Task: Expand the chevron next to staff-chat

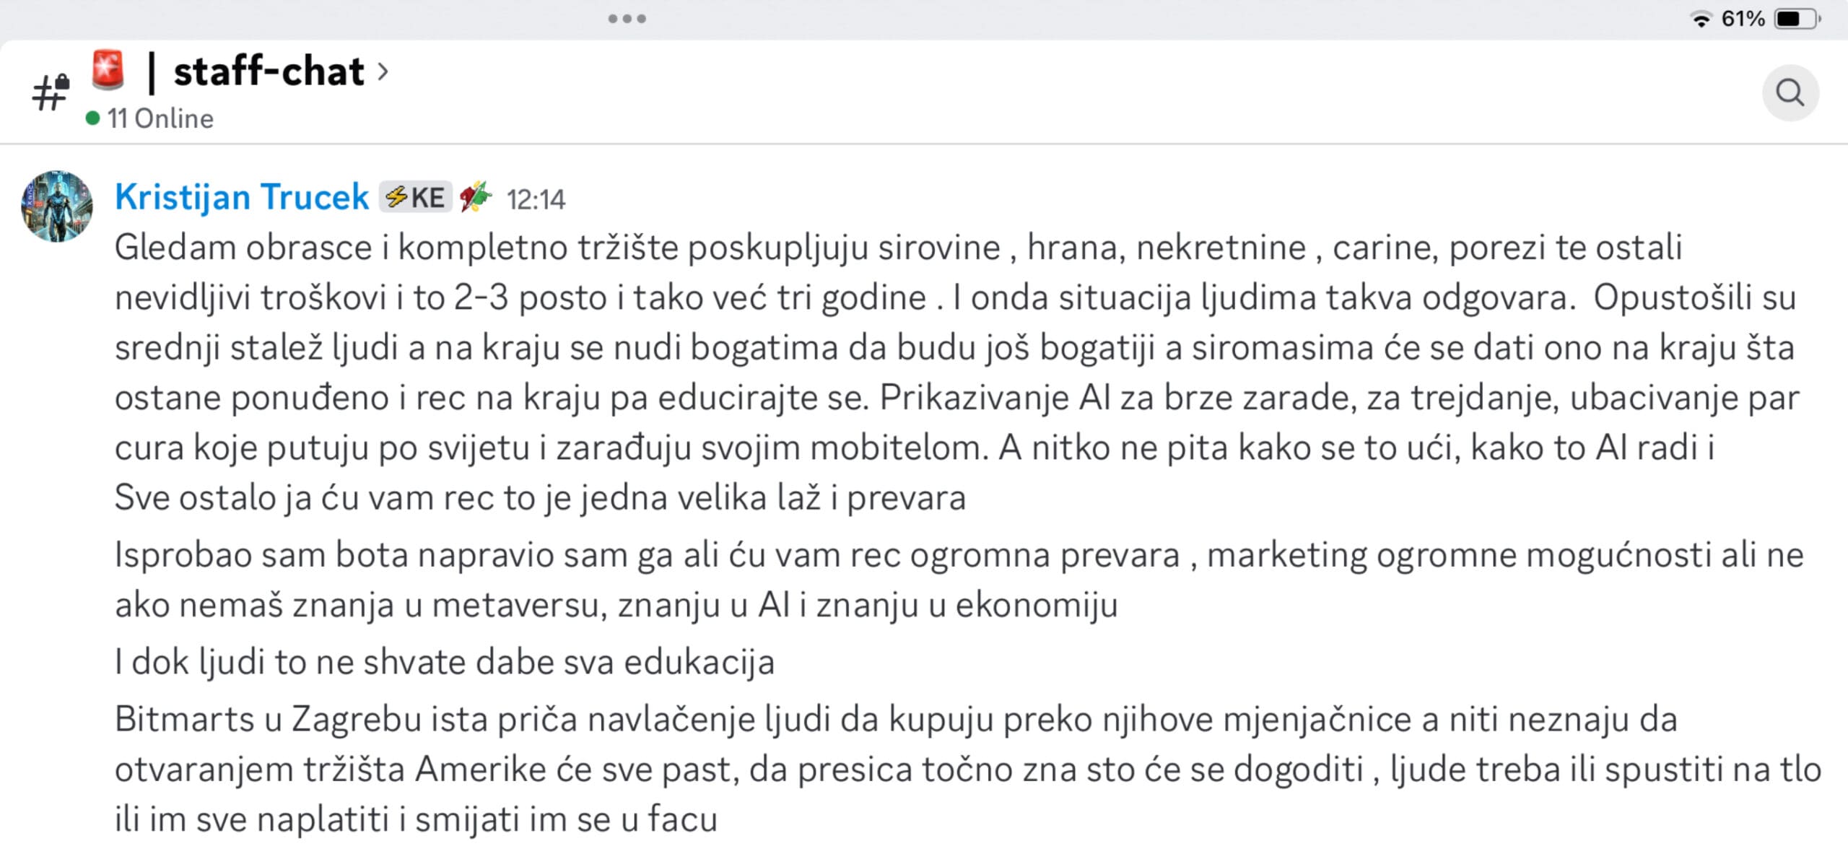Action: (383, 71)
